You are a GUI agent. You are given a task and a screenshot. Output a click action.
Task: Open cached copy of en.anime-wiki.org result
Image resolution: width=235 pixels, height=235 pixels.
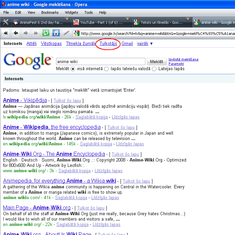click(x=73, y=224)
